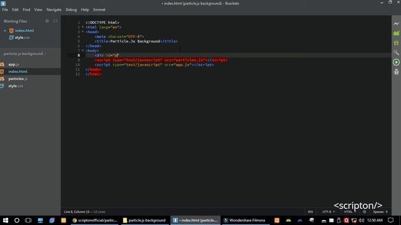
Task: Open style.css in project tree
Action: pos(16,86)
